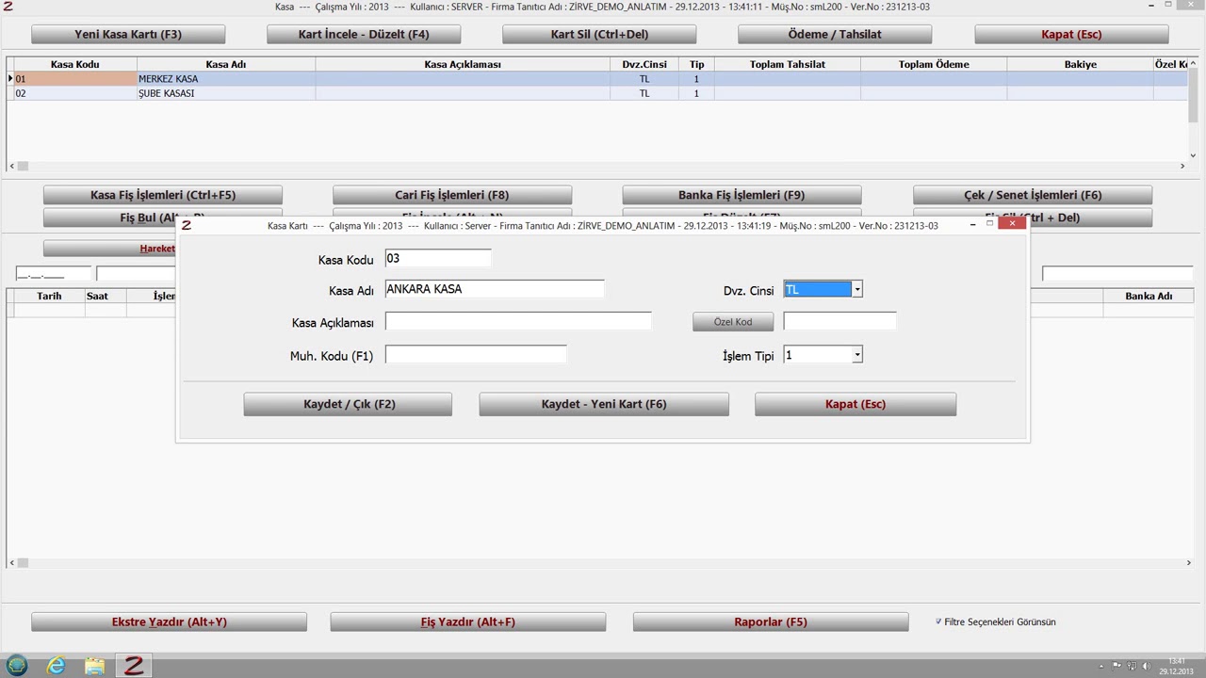Click the Özel Kod button
Viewport: 1206px width, 678px height.
(733, 322)
